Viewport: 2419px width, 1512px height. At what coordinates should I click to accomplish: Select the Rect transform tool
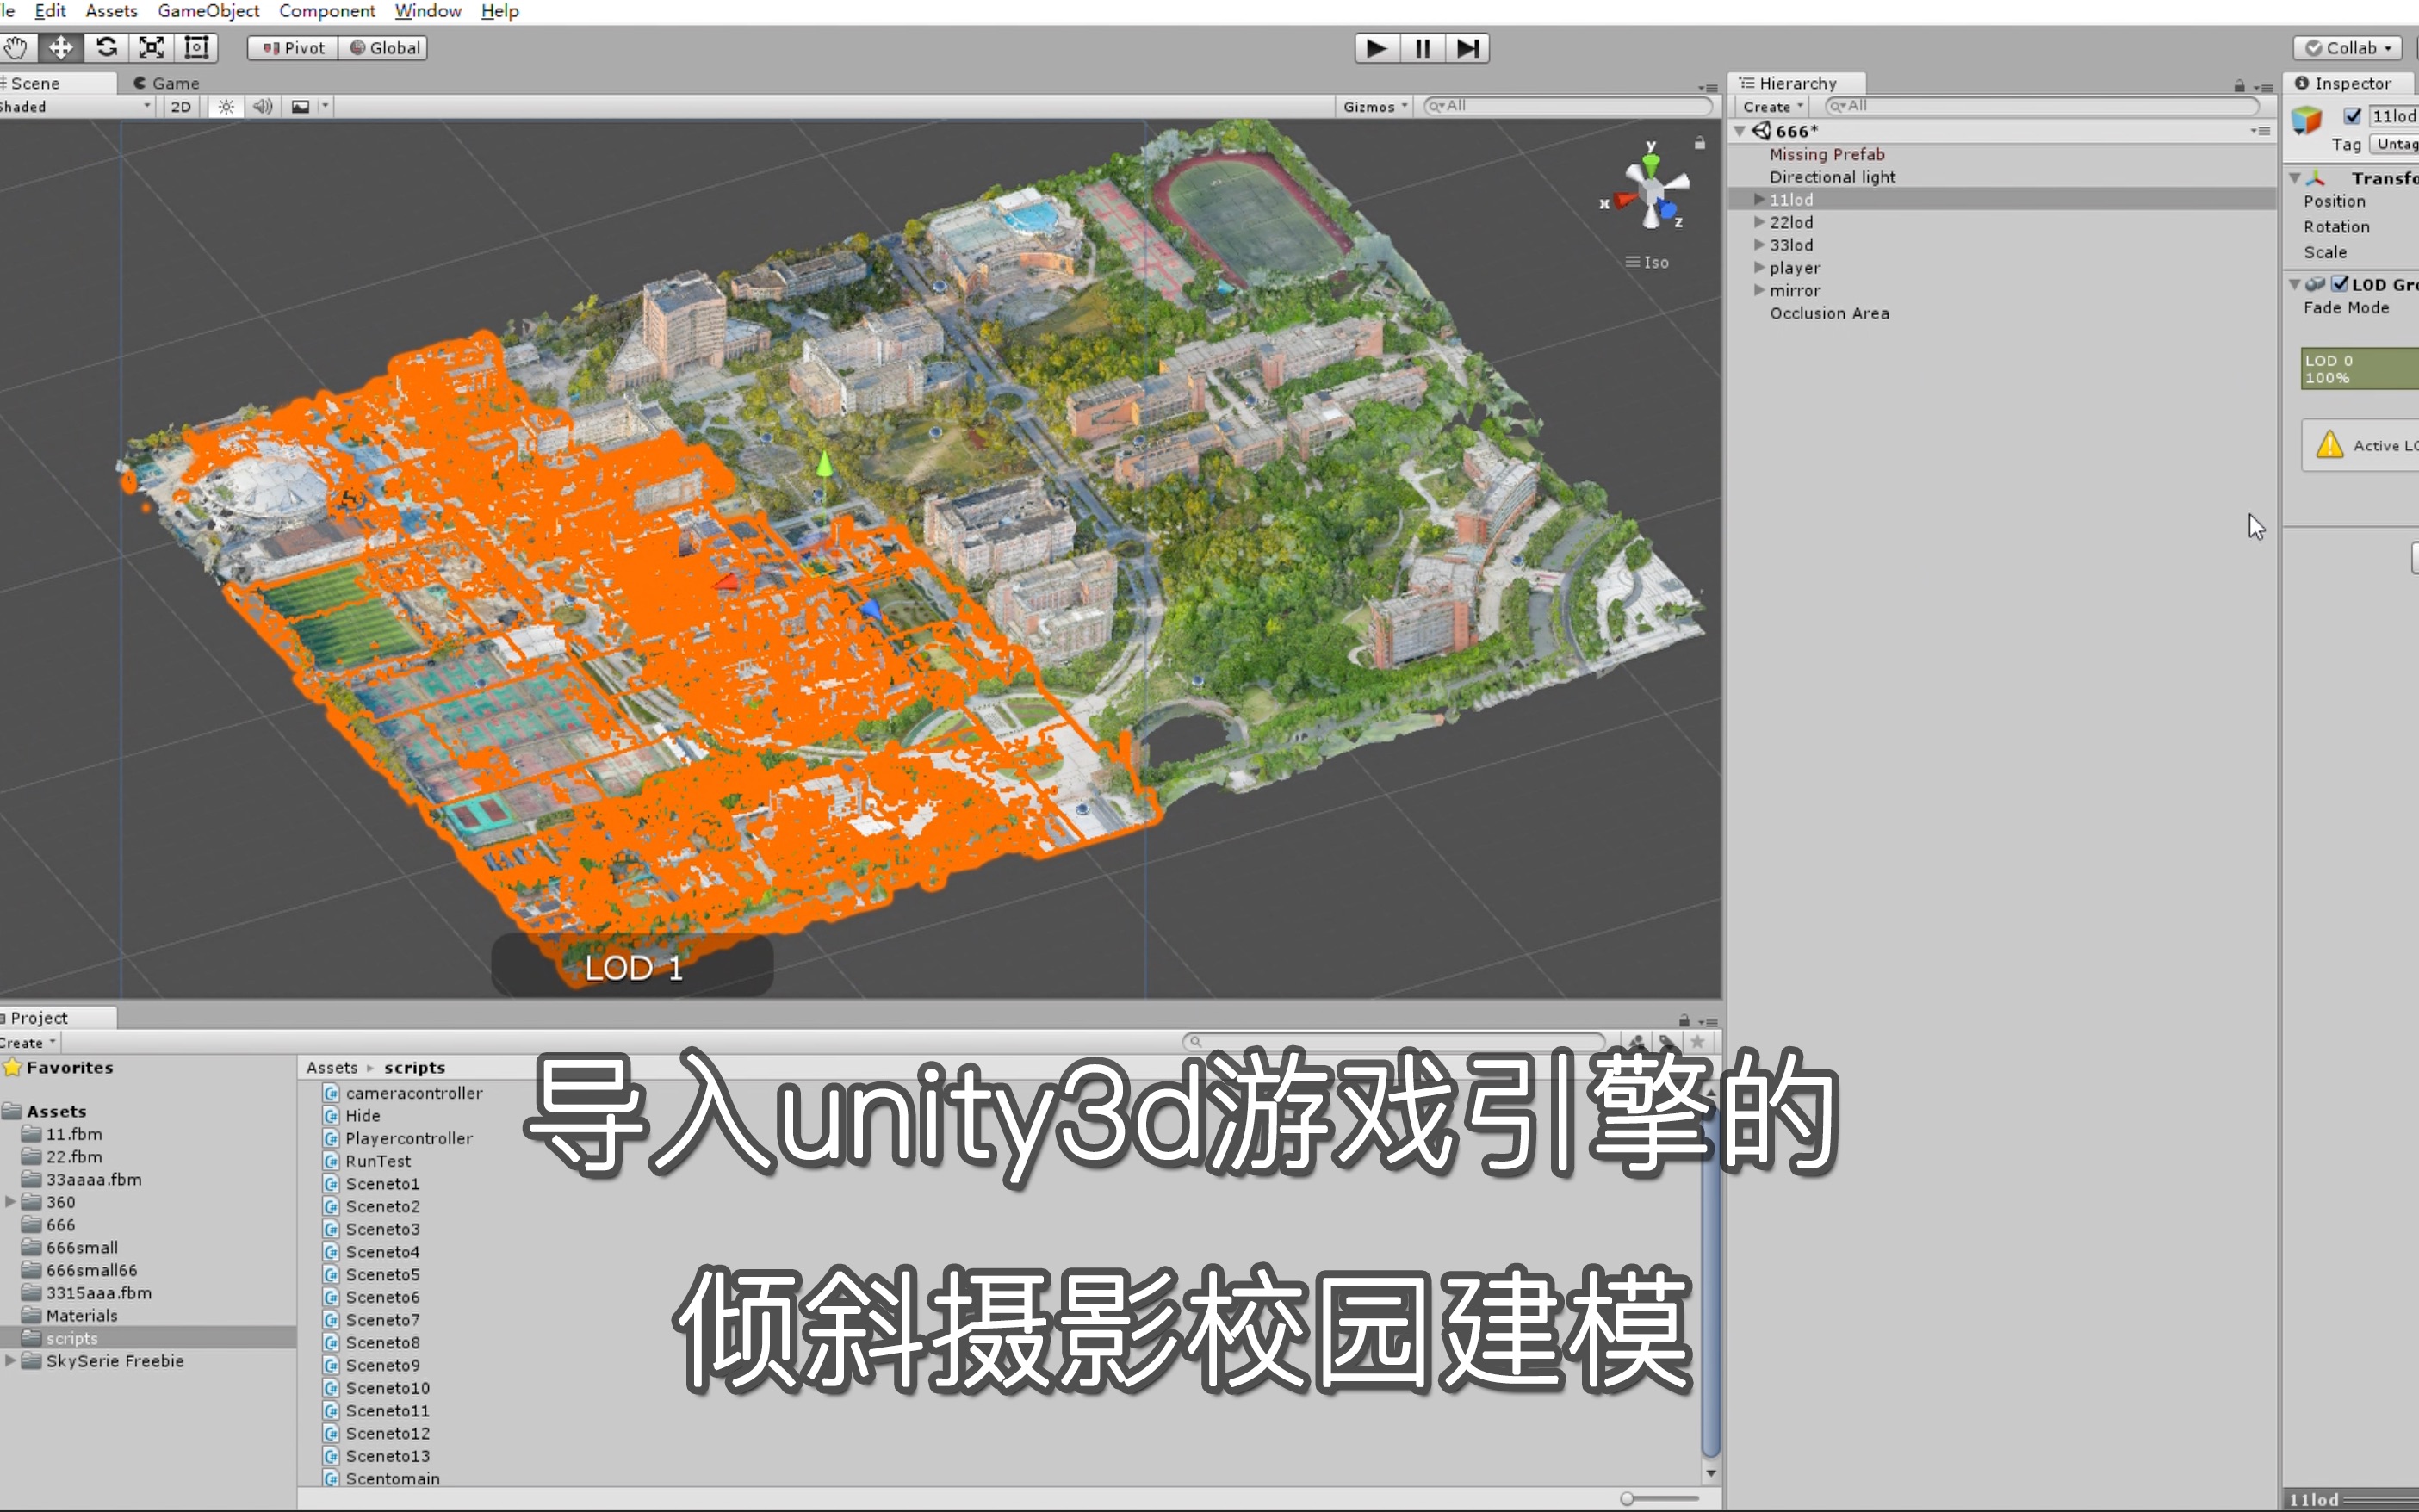pos(196,47)
